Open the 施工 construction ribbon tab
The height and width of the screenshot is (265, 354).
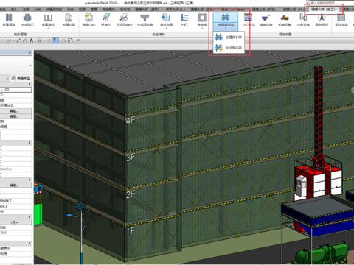click(x=323, y=10)
